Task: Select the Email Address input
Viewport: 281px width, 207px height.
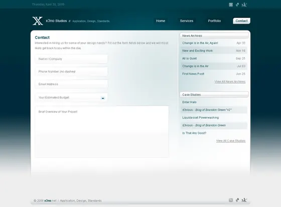Action: (71, 84)
